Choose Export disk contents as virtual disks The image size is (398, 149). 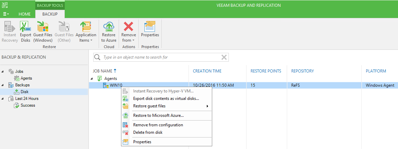click(166, 99)
